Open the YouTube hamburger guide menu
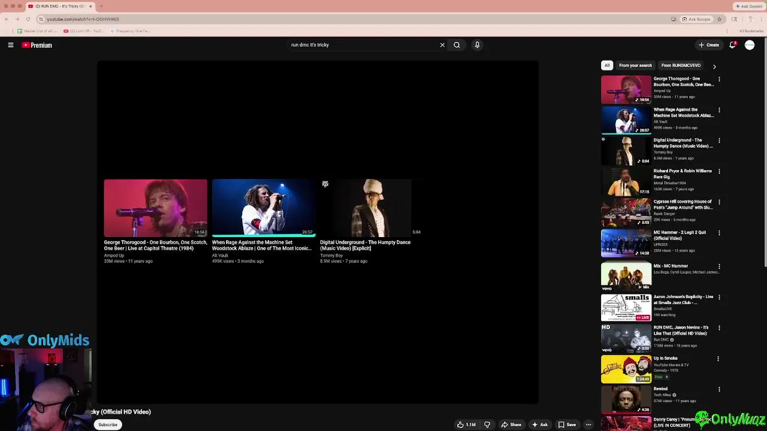The height and width of the screenshot is (431, 767). 11,45
